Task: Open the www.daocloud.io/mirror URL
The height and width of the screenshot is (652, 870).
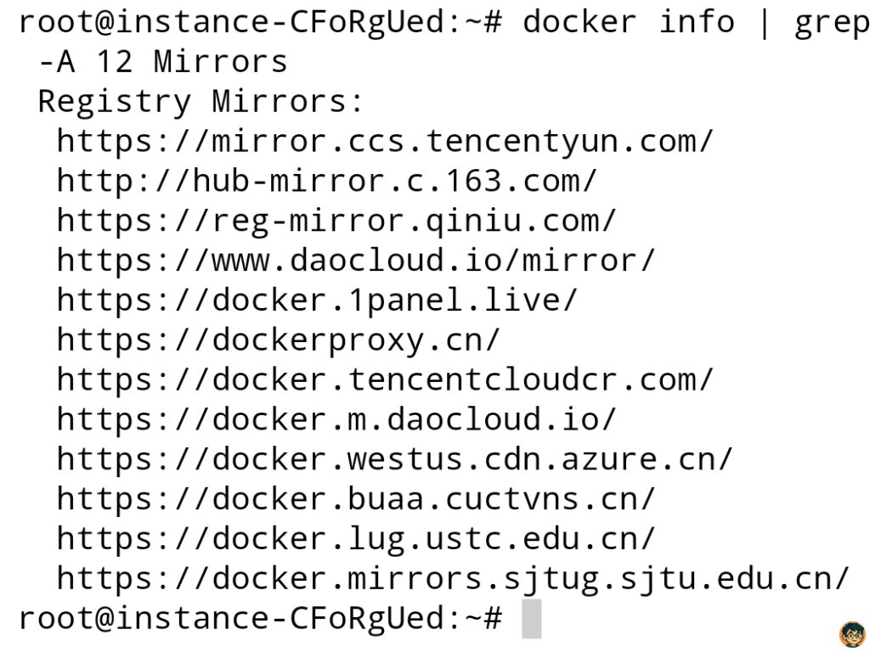Action: coord(356,261)
